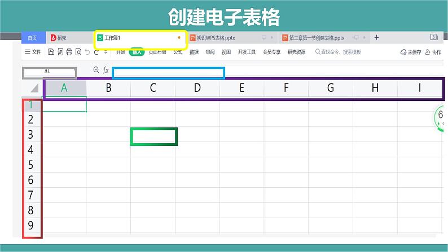Open the 开发工具 ribbon tab
Screen dimensions: 448x252
tap(247, 52)
